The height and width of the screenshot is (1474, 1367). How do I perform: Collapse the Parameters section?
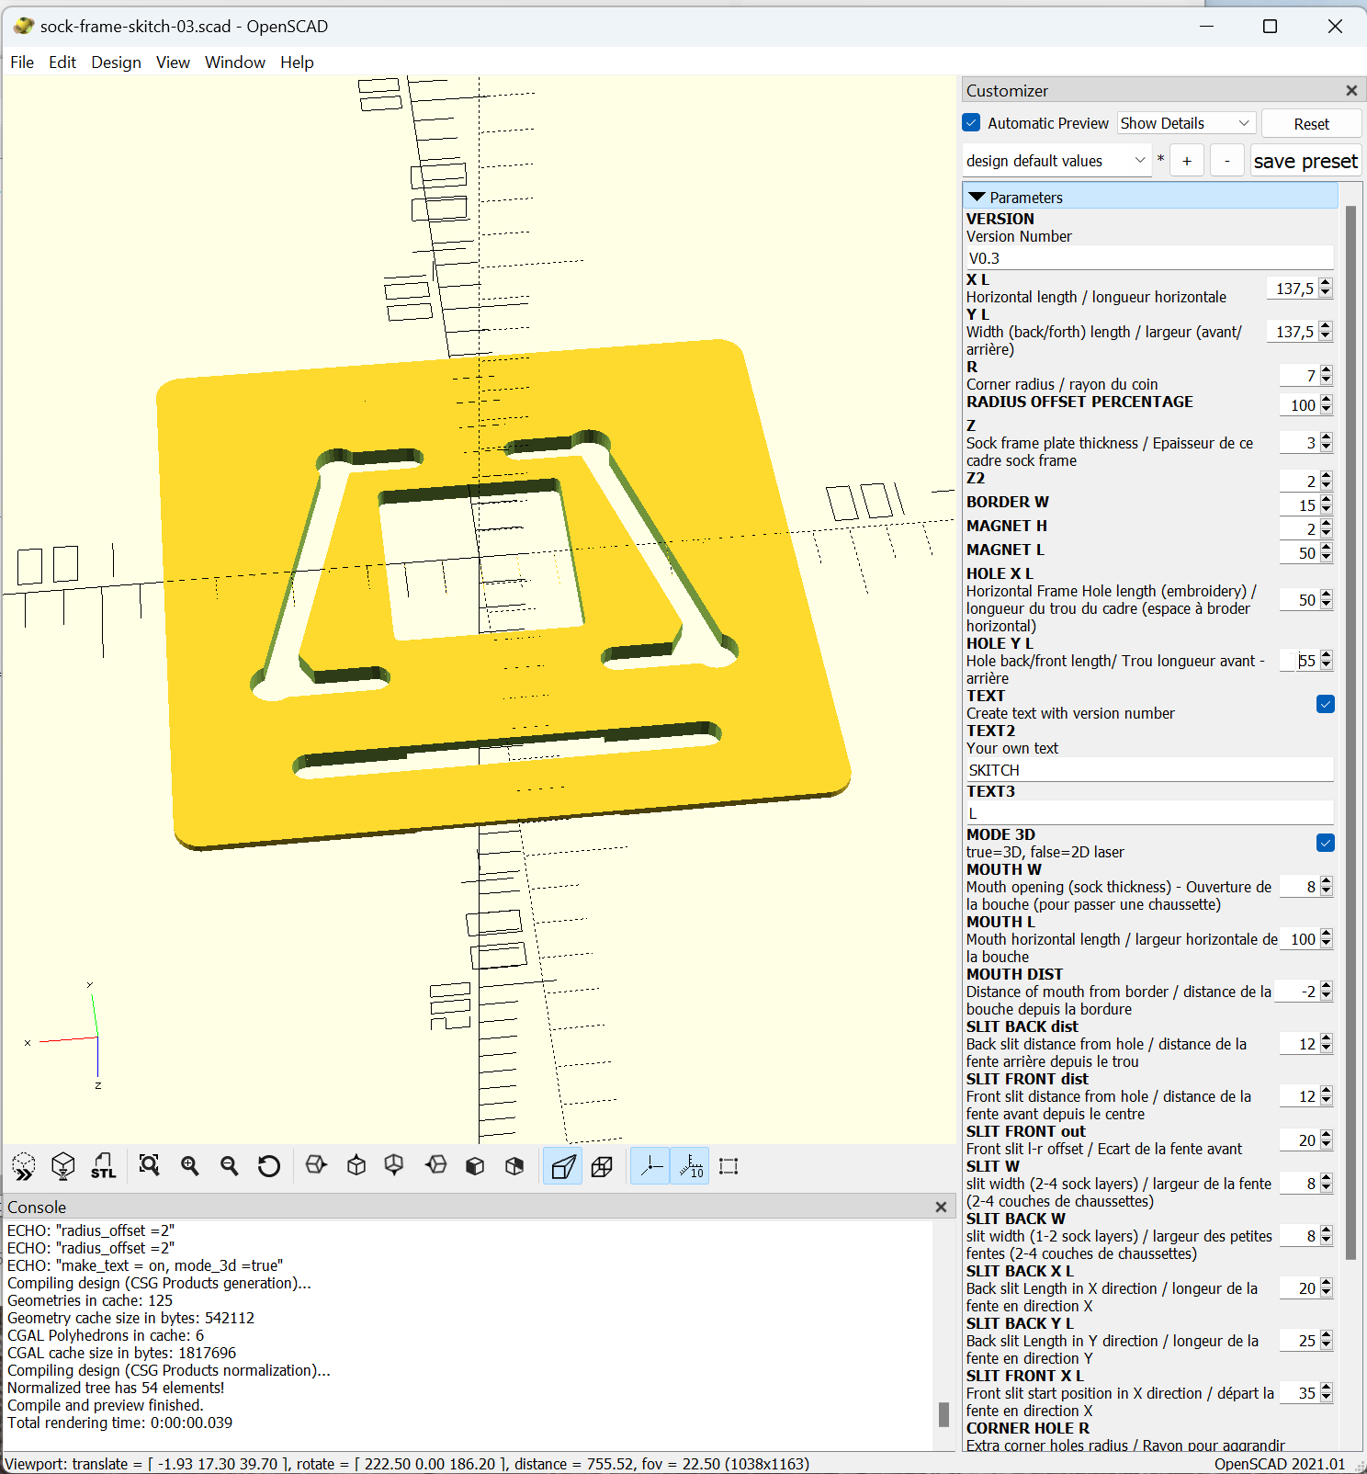[x=977, y=197]
